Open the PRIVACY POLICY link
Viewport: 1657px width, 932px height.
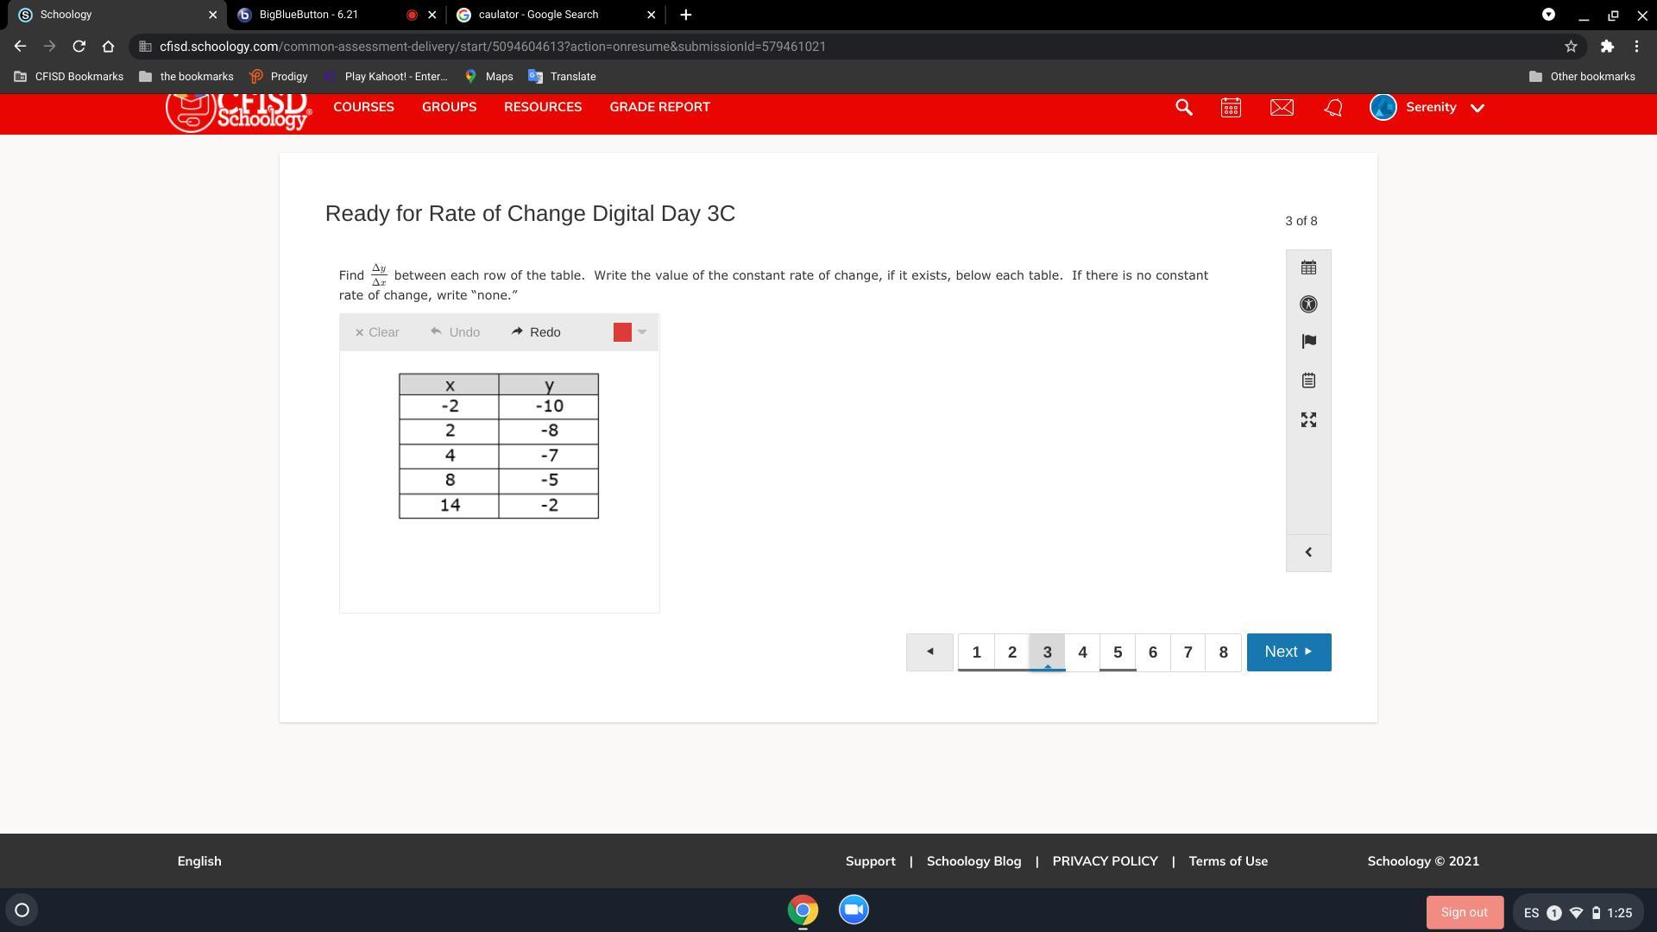(x=1105, y=860)
